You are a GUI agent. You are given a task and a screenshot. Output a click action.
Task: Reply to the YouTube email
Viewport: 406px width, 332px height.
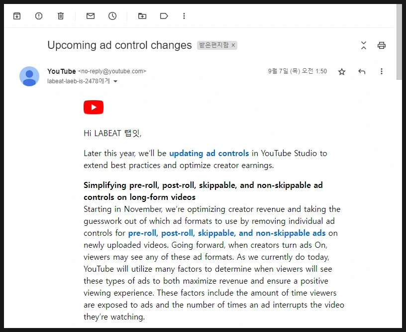click(x=362, y=71)
